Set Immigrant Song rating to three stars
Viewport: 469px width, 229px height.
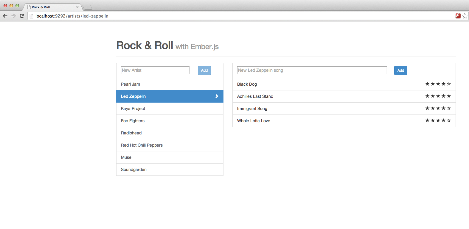[x=438, y=108]
